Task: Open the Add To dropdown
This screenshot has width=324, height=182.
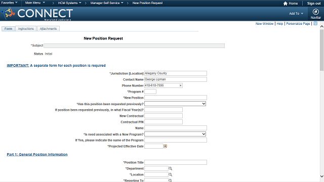Action: tap(296, 14)
